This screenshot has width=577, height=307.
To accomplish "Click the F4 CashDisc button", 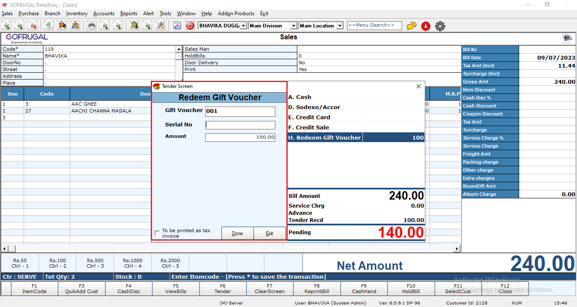I will [128, 289].
